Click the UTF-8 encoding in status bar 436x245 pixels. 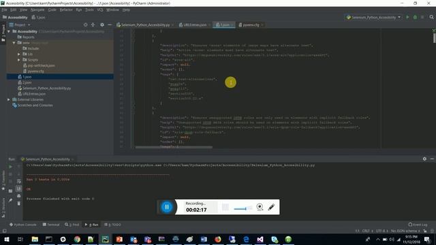click(381, 231)
